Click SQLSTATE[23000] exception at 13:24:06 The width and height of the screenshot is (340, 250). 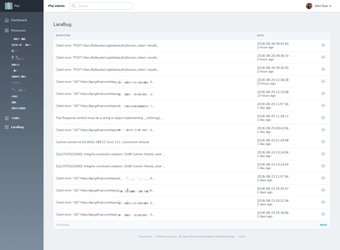(110, 154)
